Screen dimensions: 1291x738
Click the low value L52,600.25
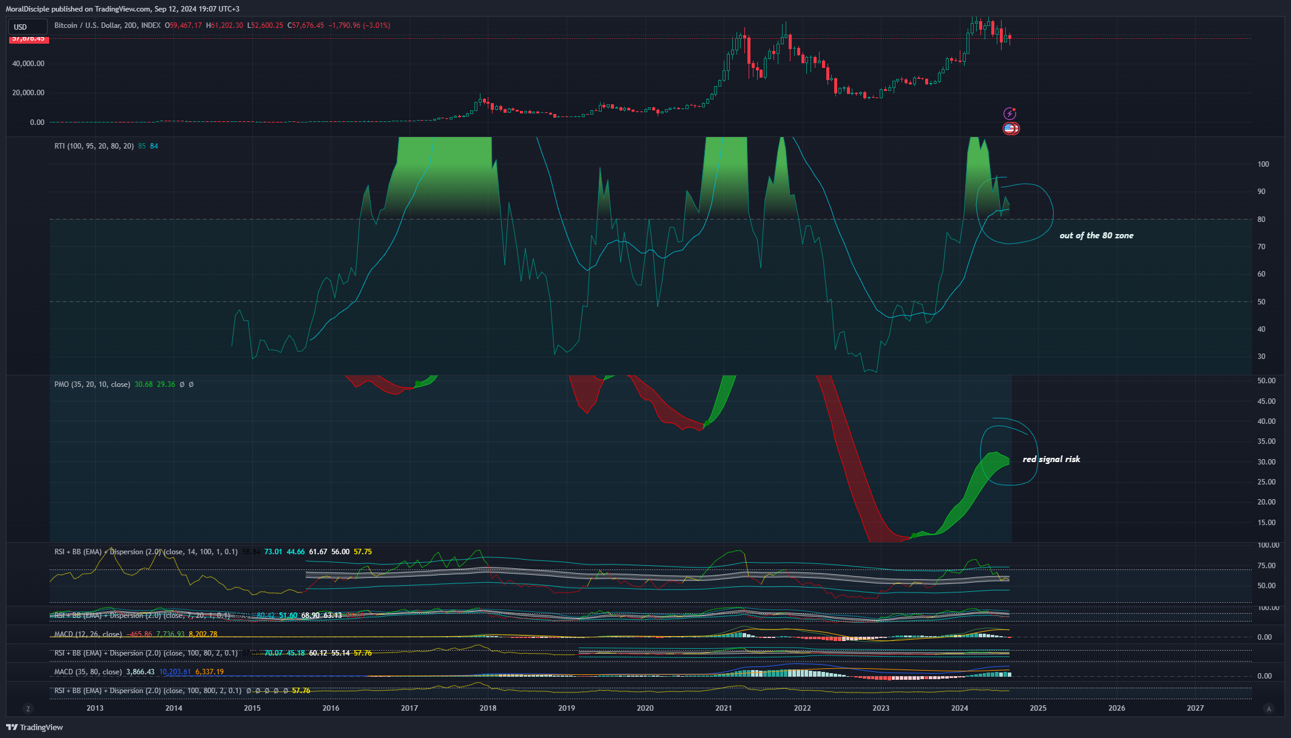(265, 25)
